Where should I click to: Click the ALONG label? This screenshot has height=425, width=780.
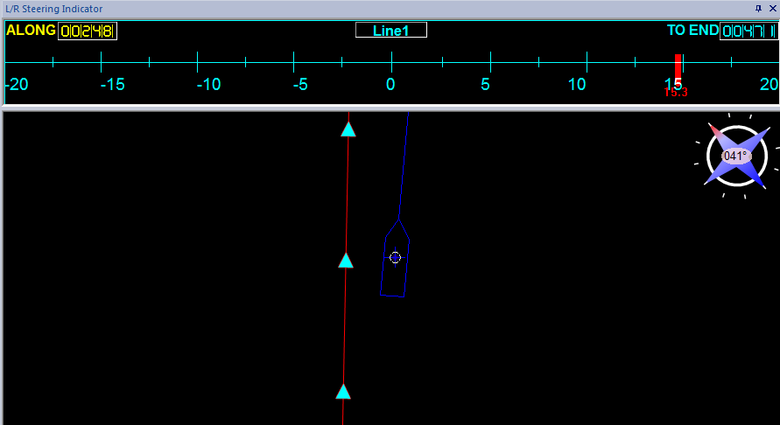tap(31, 31)
